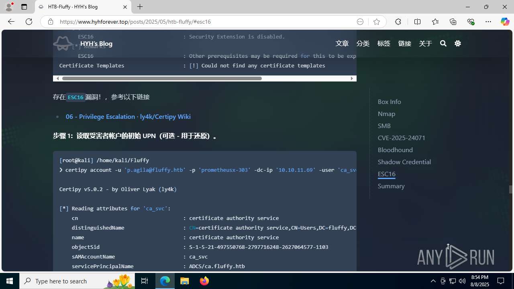Jump to CVE-2025-24071 section
The width and height of the screenshot is (514, 289).
click(402, 138)
